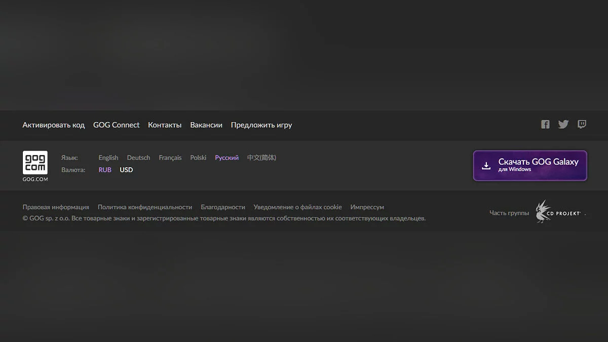Open GOG Twitter page icon
Image resolution: width=608 pixels, height=342 pixels.
(x=563, y=125)
